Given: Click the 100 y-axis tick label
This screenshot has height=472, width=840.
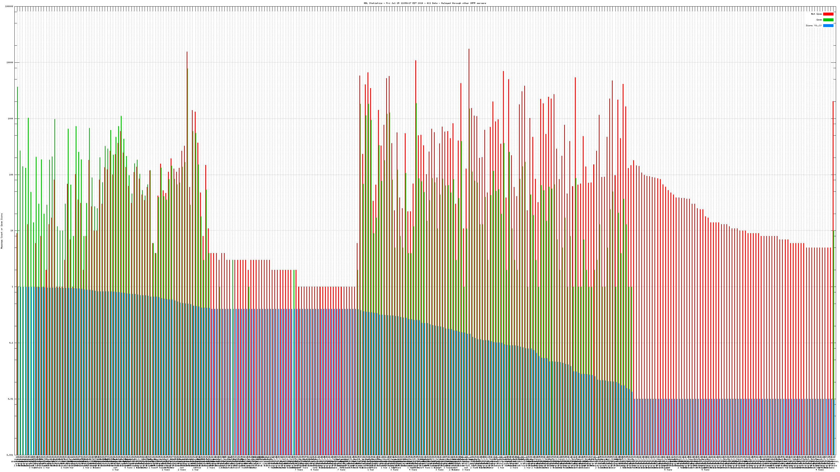Looking at the screenshot, I should point(12,175).
